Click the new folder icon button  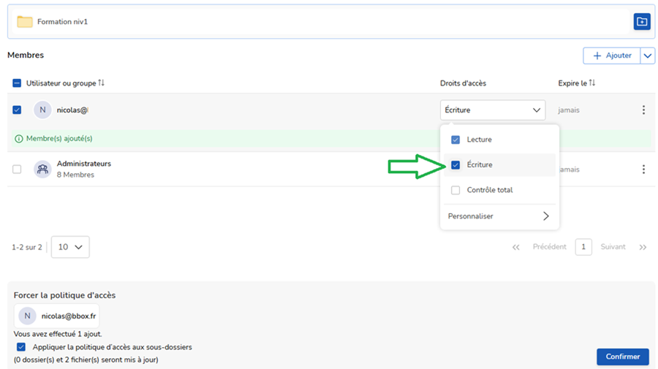(641, 22)
